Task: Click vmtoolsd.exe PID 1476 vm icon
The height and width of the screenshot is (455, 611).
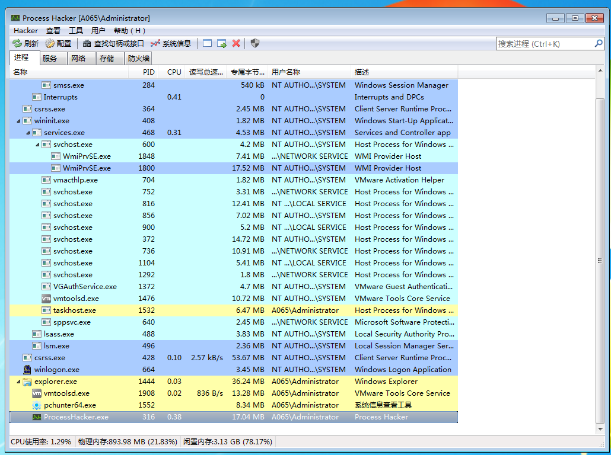Action: point(46,299)
